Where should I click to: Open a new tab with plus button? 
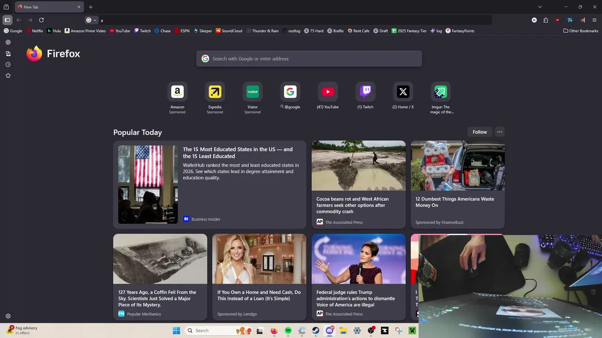(91, 7)
